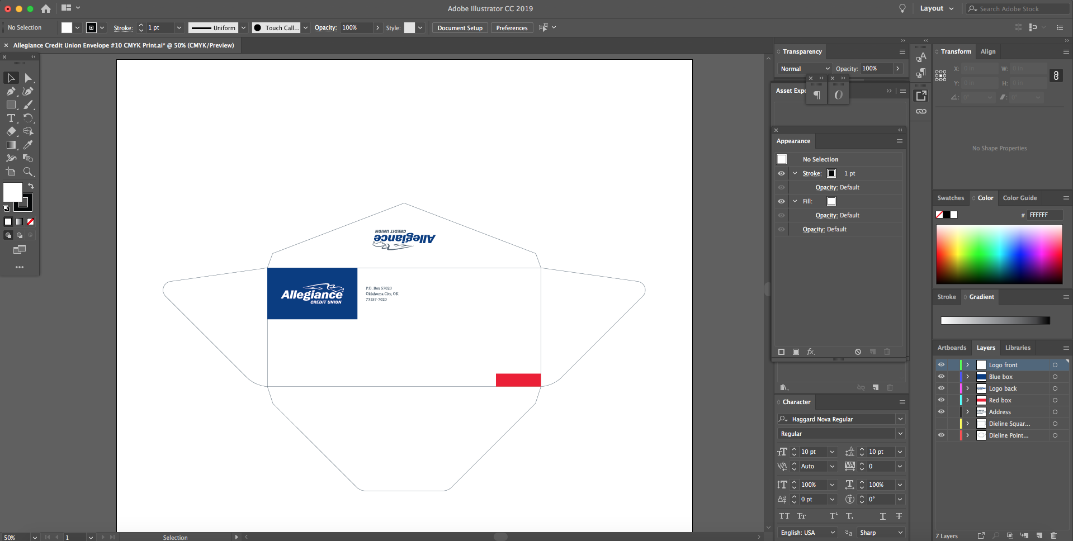Show the Dieline Square layer

(x=941, y=423)
